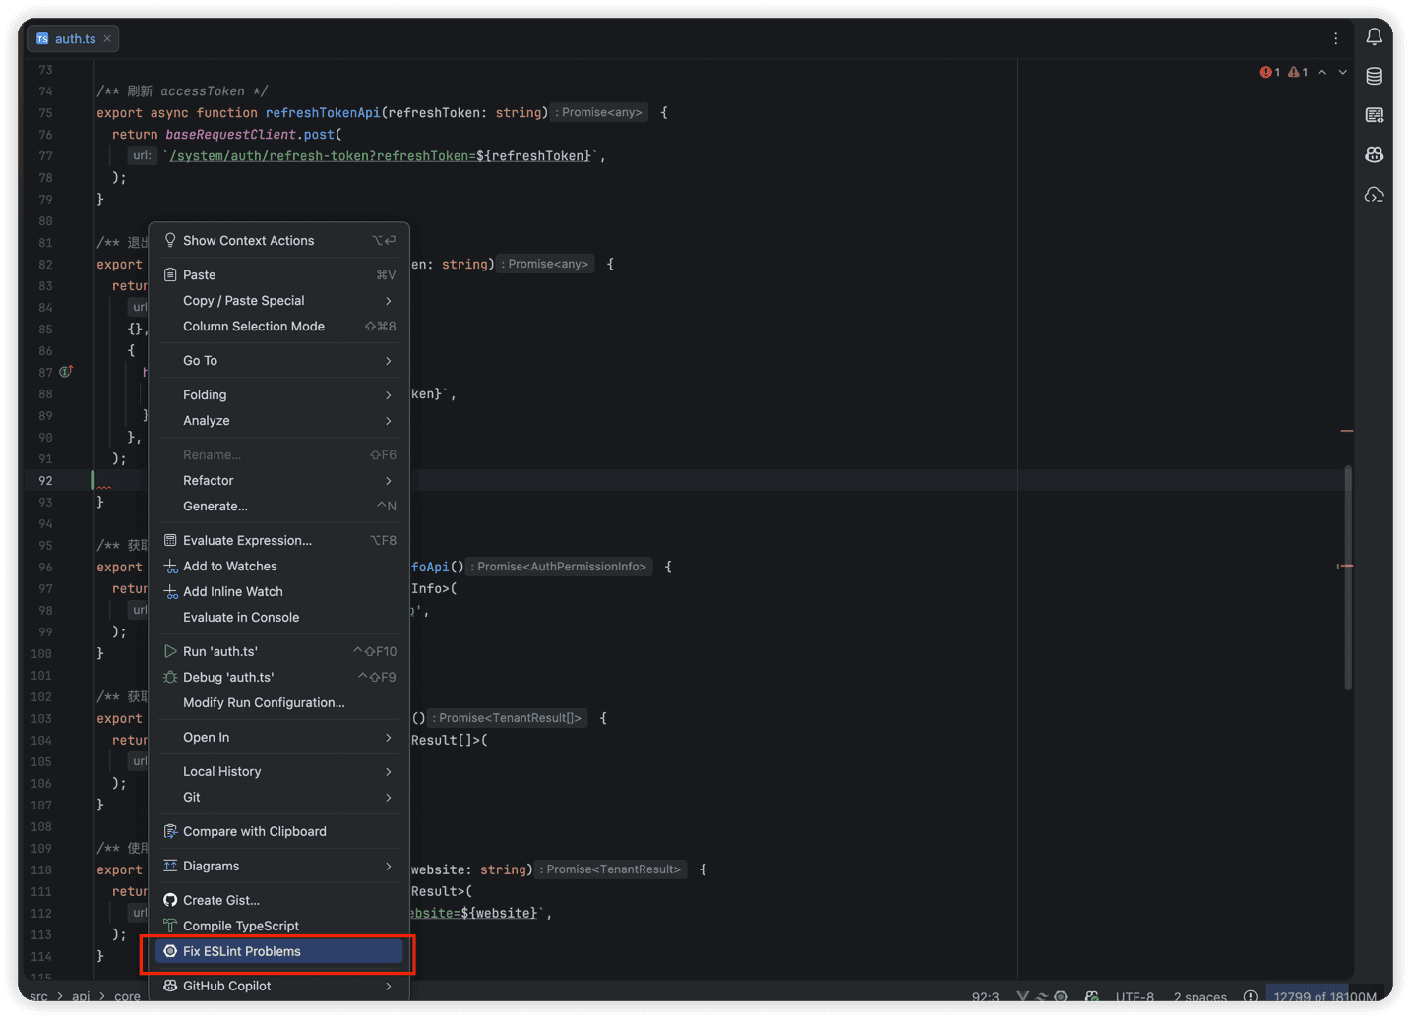This screenshot has height=1019, width=1411.
Task: Click Evaluate Expression... menu item
Action: pyautogui.click(x=279, y=540)
